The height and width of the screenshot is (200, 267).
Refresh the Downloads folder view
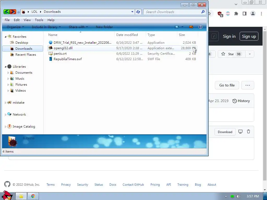point(138,12)
